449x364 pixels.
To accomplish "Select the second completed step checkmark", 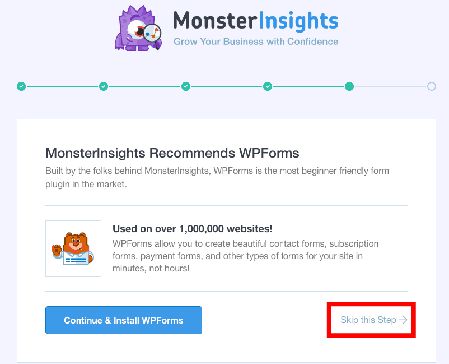I will 104,86.
